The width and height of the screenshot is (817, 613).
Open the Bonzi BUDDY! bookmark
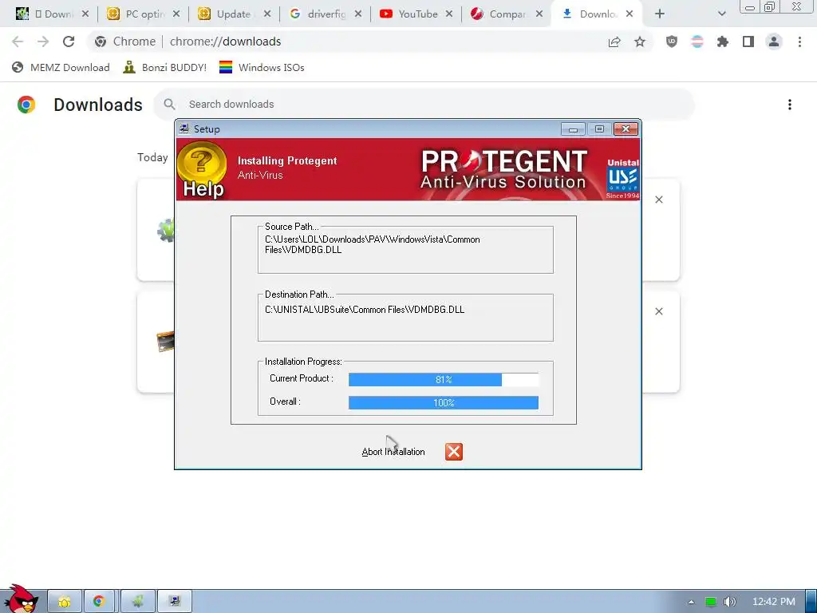(x=164, y=67)
